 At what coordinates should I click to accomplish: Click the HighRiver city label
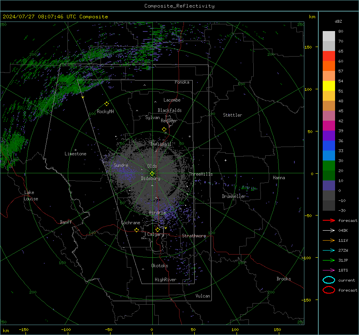click(x=166, y=280)
